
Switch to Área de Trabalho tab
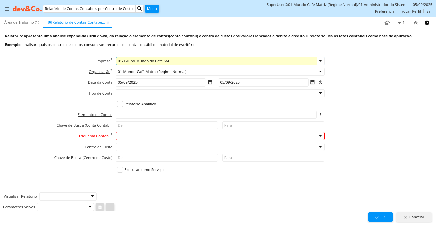coord(21,22)
